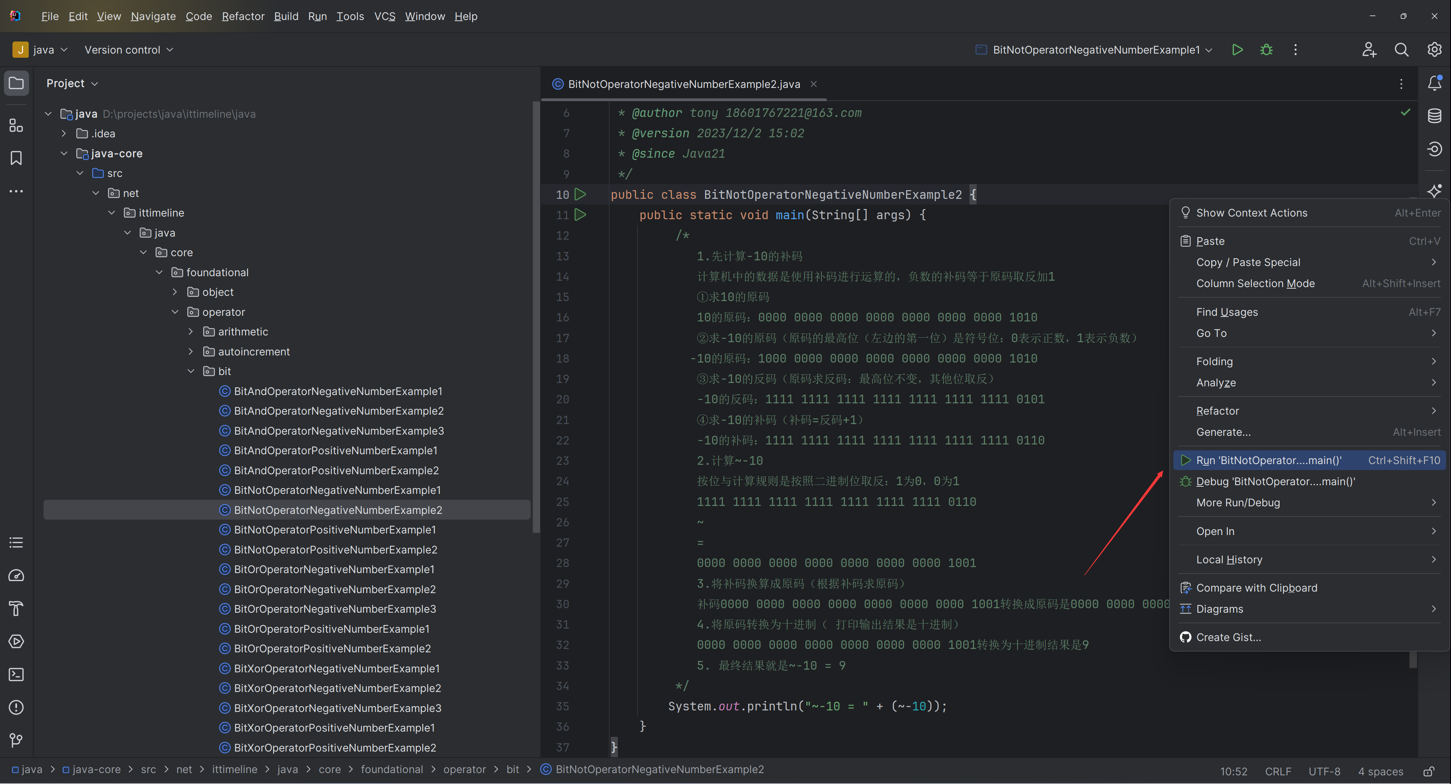Open More Actions vertical dots in toolbar
This screenshot has height=784, width=1451.
tap(1295, 49)
